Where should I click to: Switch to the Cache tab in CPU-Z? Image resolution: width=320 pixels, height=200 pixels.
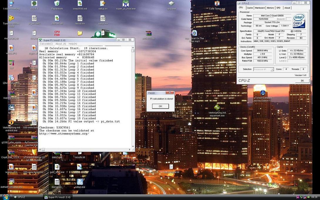[x=249, y=8]
